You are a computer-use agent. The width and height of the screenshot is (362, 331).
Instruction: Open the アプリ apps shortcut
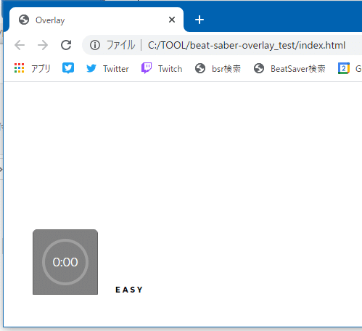point(33,68)
